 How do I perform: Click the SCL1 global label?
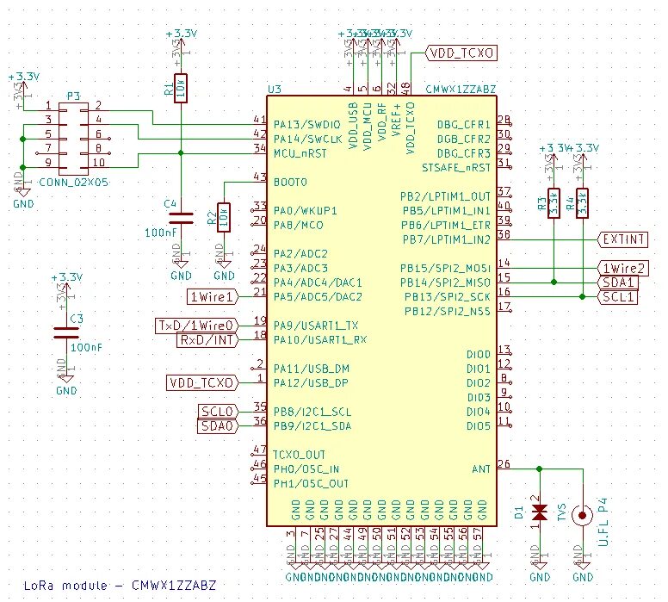[x=618, y=297]
